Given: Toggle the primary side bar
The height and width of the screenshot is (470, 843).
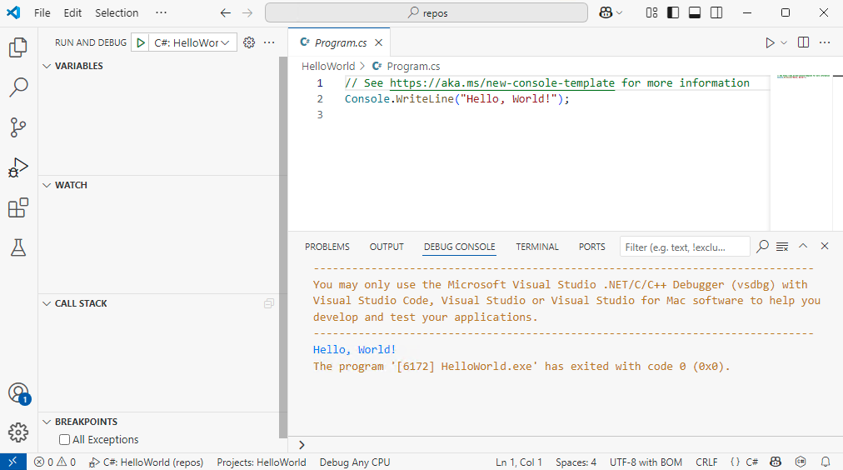Looking at the screenshot, I should 673,12.
